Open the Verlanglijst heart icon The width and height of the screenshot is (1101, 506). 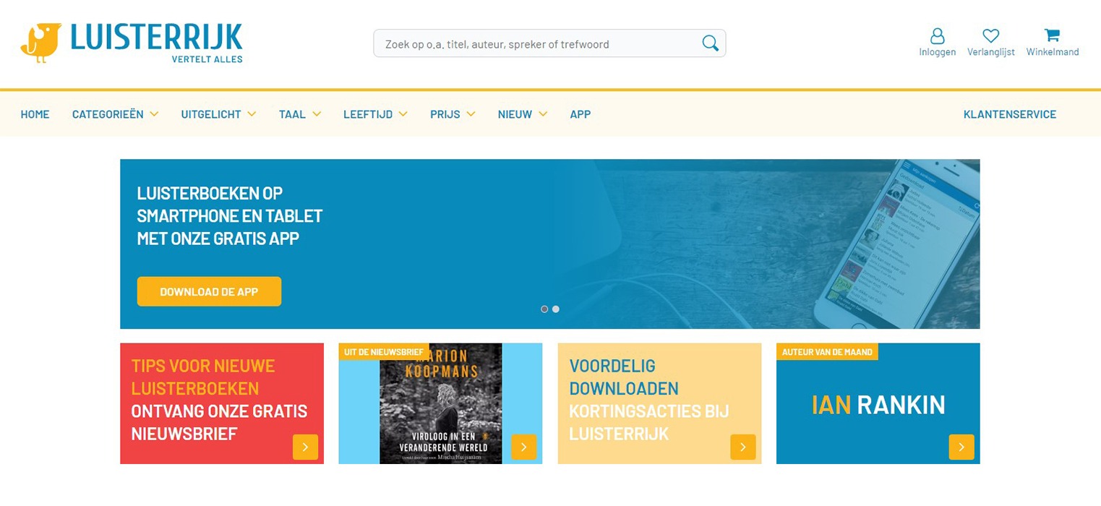click(990, 36)
